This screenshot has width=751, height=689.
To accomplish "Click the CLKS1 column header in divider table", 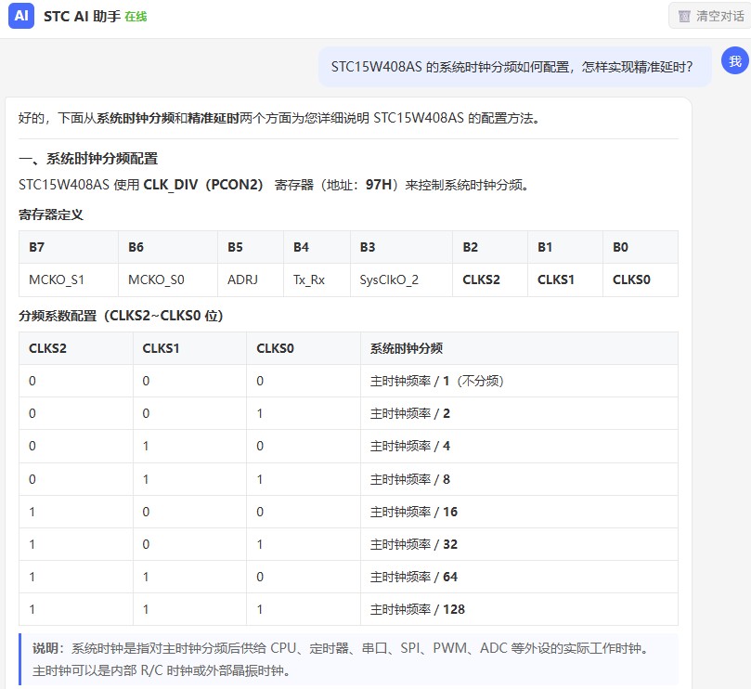I will [189, 348].
